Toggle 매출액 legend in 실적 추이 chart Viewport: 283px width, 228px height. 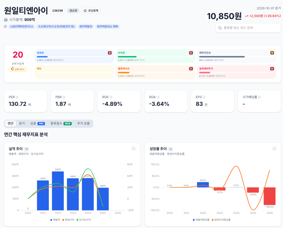(x=55, y=220)
